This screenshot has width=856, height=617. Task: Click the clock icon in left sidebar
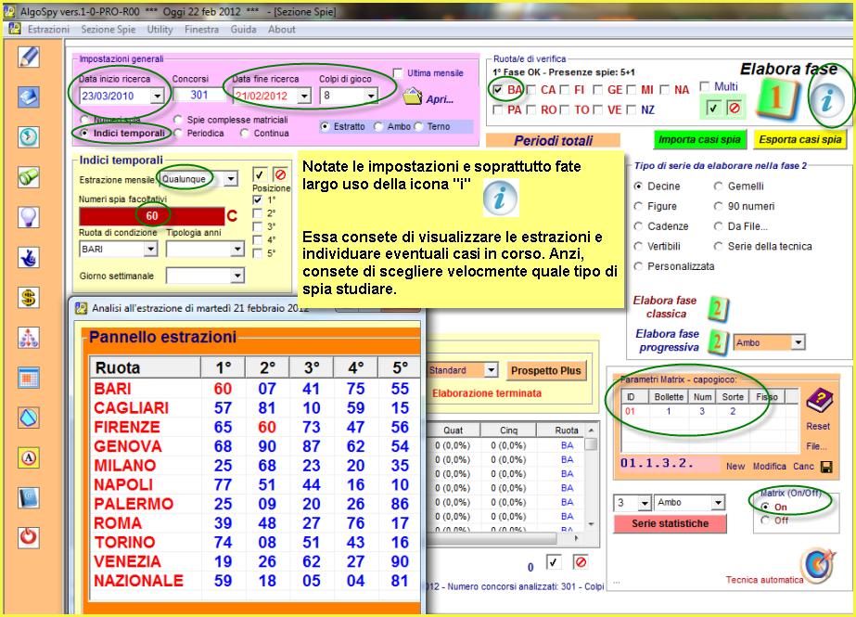click(29, 136)
